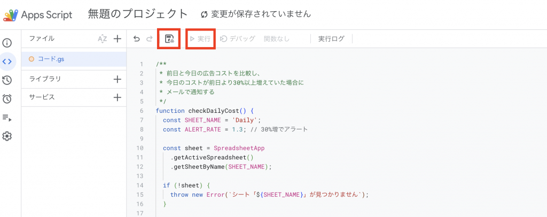Open project settings gear icon
The width and height of the screenshot is (547, 217).
pos(7,136)
